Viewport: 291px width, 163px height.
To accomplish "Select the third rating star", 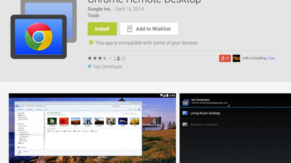I will [100, 58].
